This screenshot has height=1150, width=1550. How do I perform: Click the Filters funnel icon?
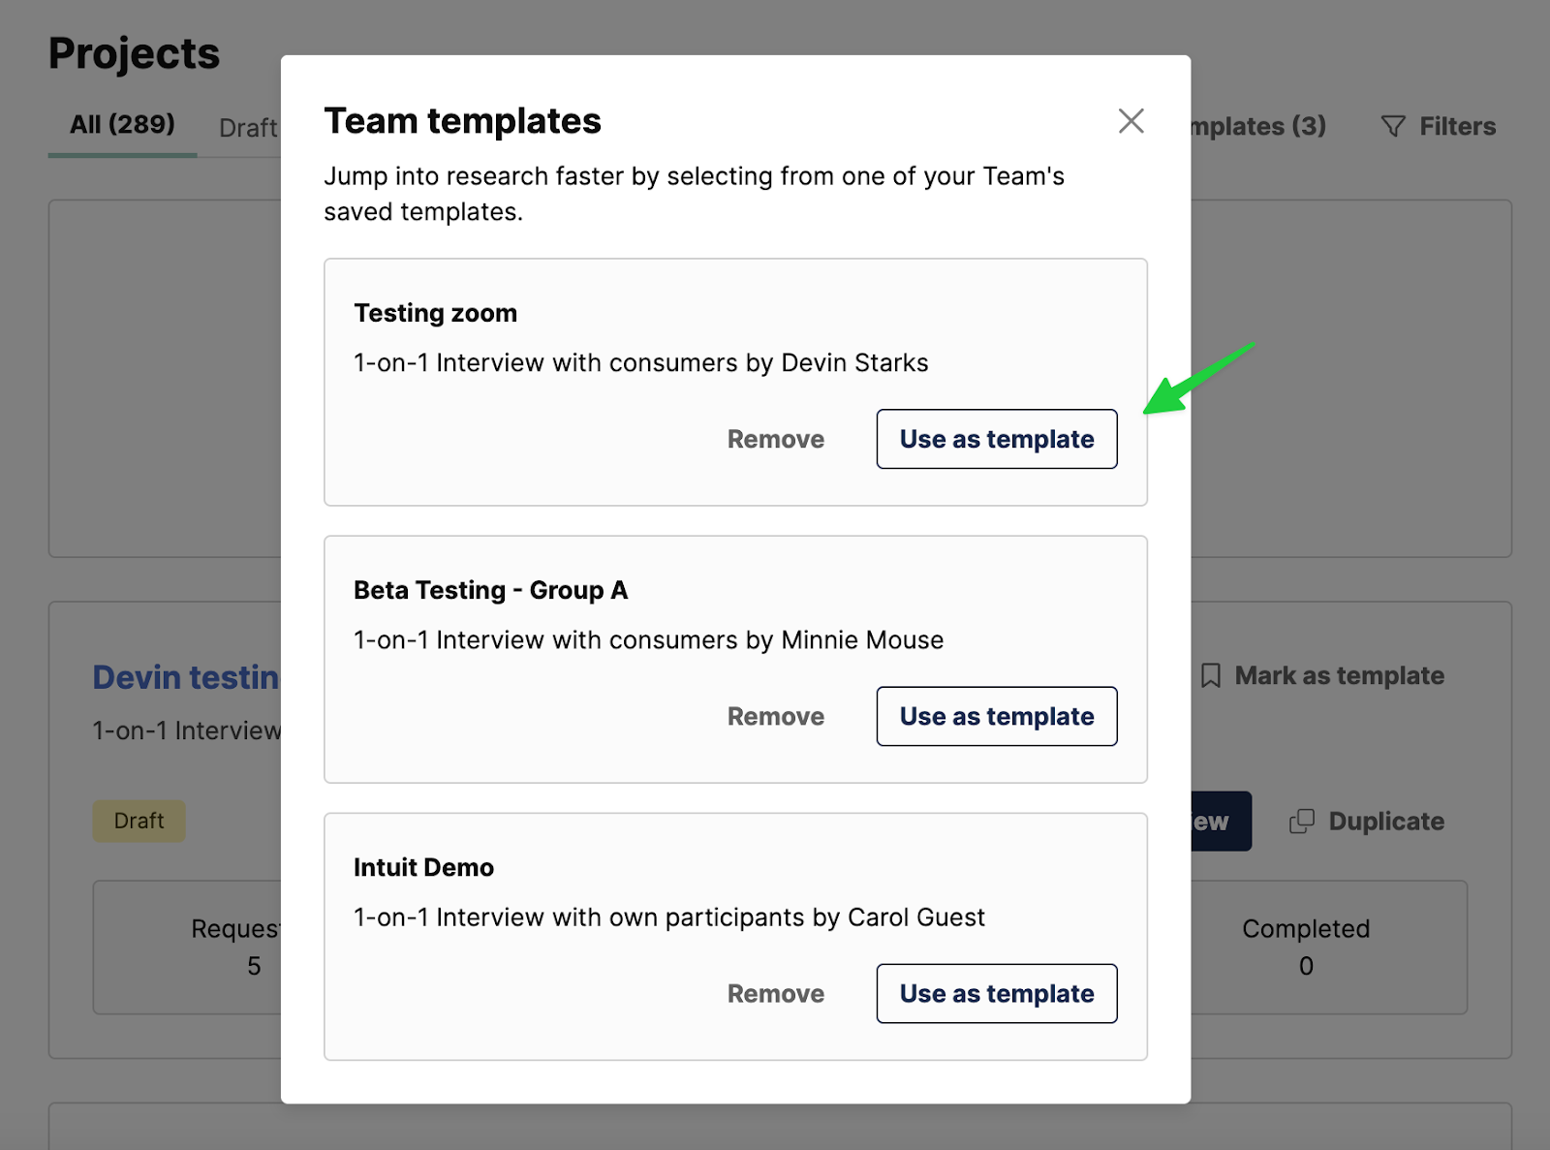pyautogui.click(x=1392, y=126)
